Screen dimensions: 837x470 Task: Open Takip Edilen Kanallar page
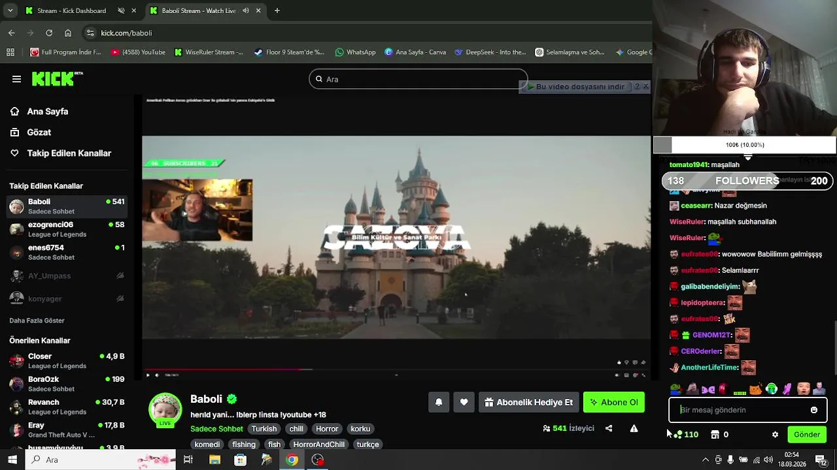pos(60,153)
